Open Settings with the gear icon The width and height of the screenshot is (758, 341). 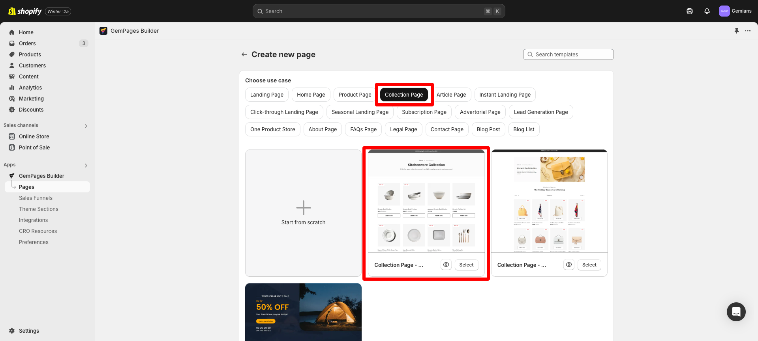pyautogui.click(x=12, y=331)
